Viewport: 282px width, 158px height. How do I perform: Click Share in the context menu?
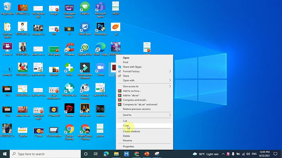coord(145,76)
